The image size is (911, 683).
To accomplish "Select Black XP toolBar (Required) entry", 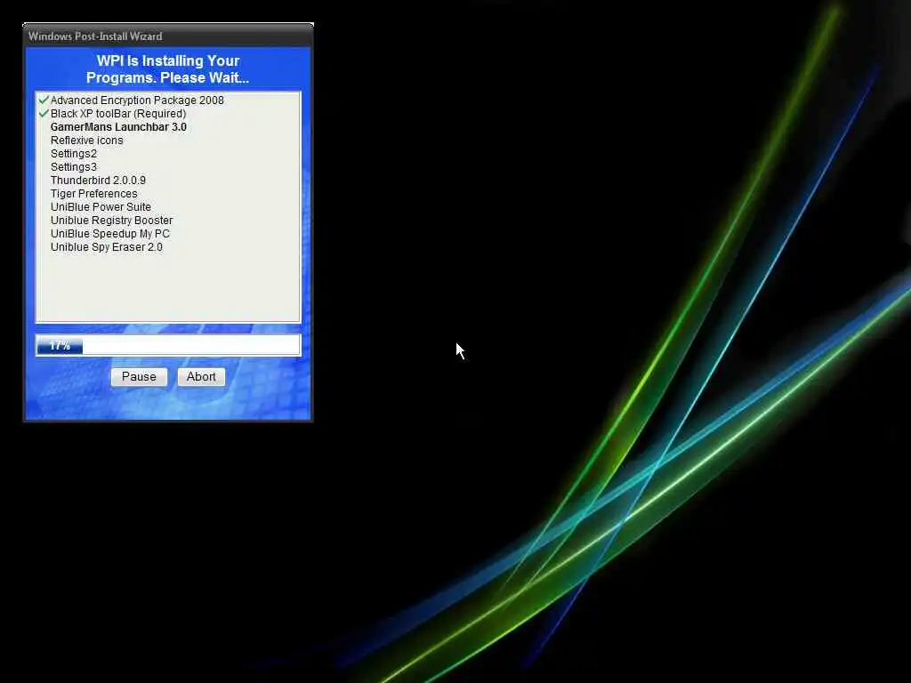I will (118, 113).
